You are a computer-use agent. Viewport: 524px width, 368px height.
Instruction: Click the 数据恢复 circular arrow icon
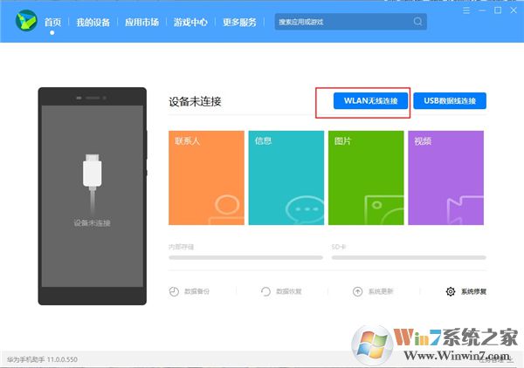[x=265, y=291]
